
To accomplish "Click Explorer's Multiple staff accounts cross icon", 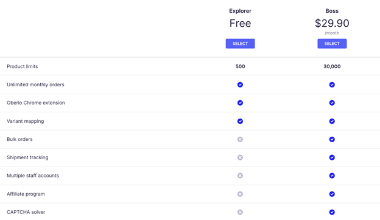I will (x=240, y=176).
